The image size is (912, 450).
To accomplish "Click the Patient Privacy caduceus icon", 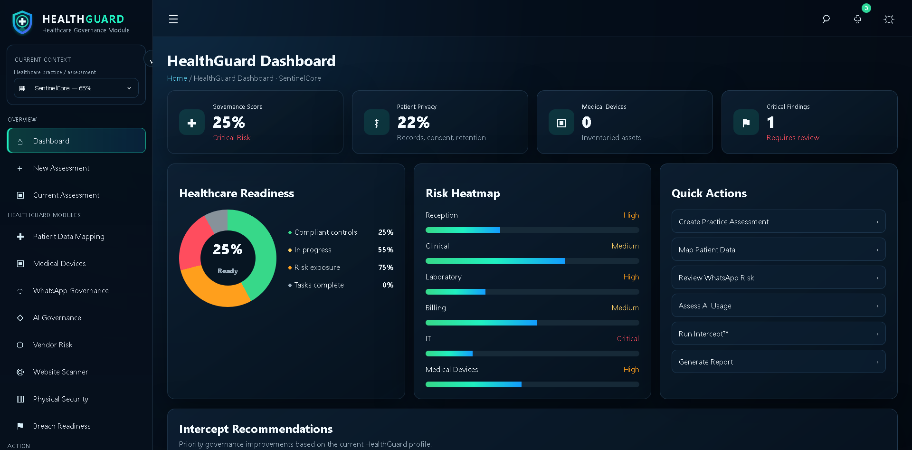I will coord(377,123).
